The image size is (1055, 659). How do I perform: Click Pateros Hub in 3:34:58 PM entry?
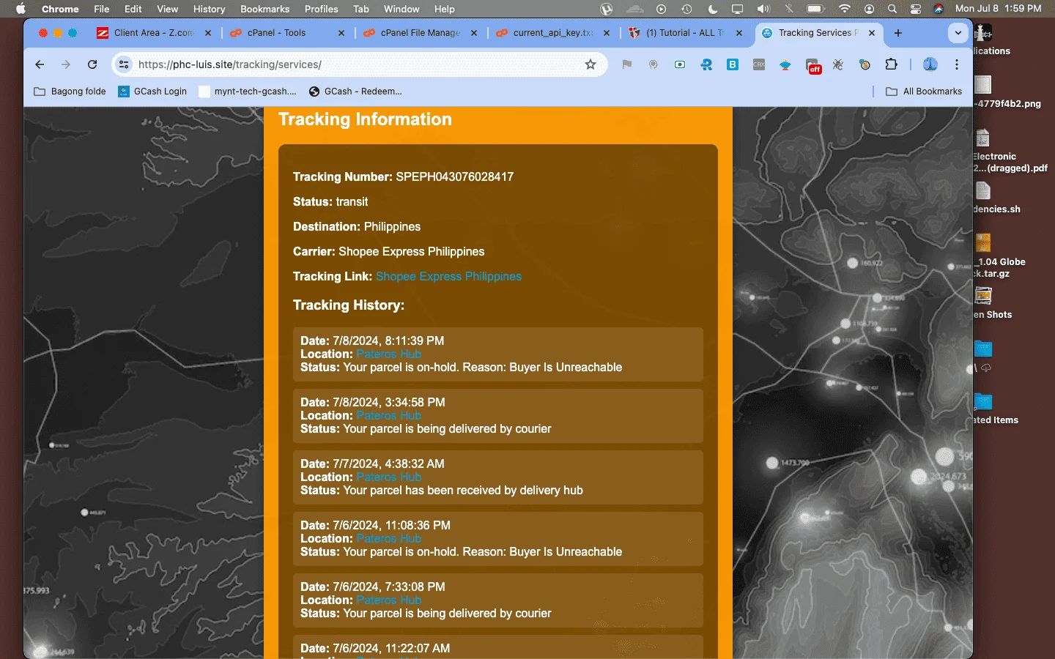coord(388,415)
